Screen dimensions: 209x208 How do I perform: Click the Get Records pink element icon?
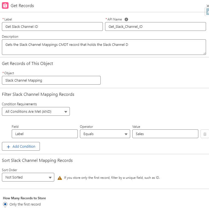[x=5, y=6]
